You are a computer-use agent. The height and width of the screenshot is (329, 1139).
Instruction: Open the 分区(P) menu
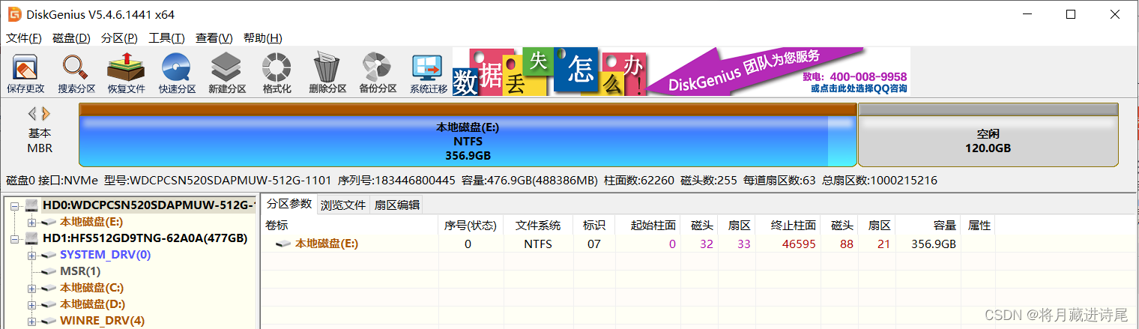tap(119, 38)
